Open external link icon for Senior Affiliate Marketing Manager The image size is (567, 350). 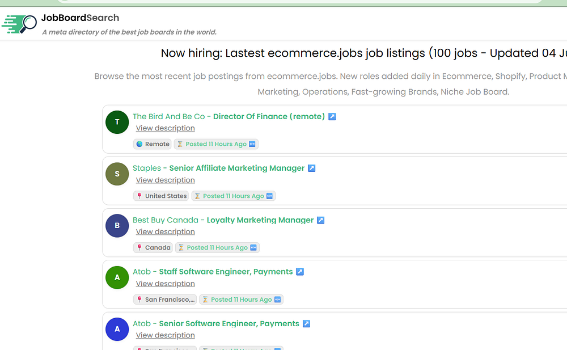[311, 168]
